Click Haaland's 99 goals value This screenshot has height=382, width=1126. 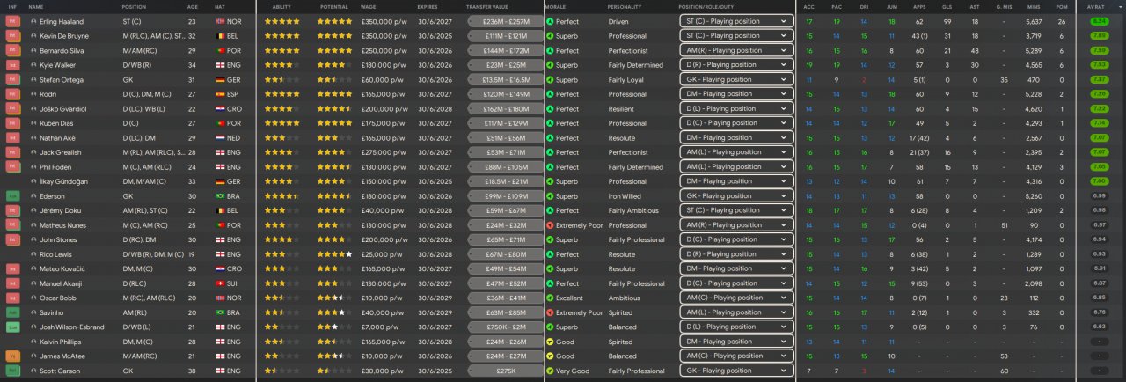(947, 21)
